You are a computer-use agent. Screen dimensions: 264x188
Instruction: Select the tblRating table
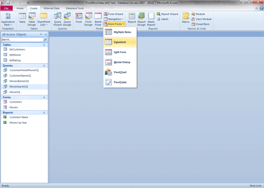pyautogui.click(x=24, y=60)
